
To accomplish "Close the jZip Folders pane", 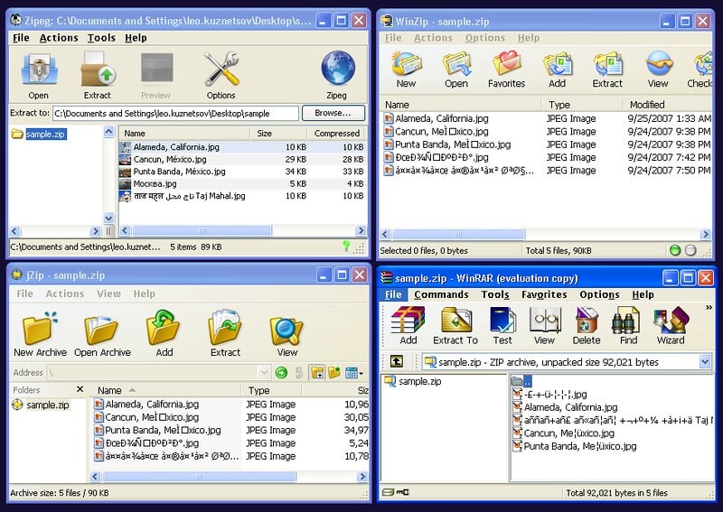I will 80,389.
